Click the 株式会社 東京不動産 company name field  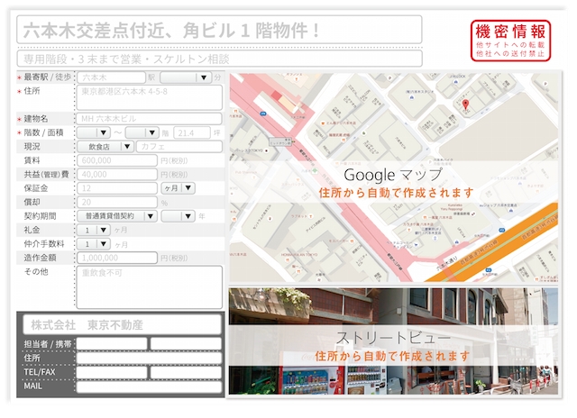click(122, 323)
